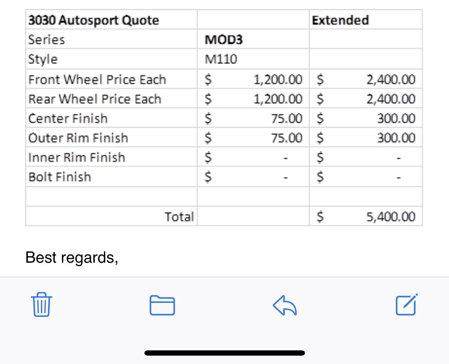Tap the reply arrow icon
Screen dimensions: 449x364
[285, 305]
